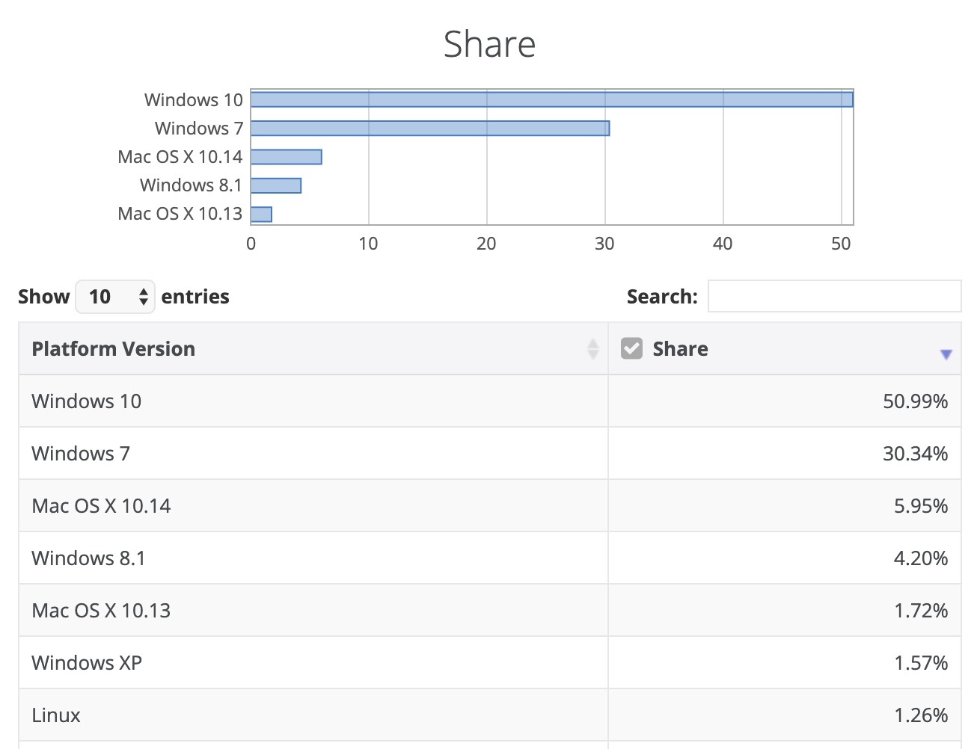Click the Share chart title
This screenshot has height=749, width=980.
489,44
